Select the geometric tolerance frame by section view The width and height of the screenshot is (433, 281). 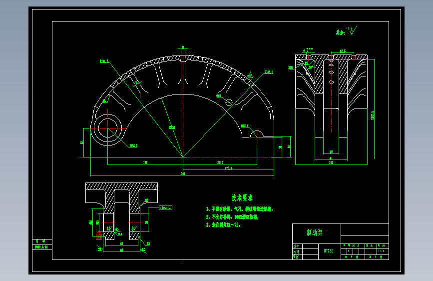pos(165,207)
